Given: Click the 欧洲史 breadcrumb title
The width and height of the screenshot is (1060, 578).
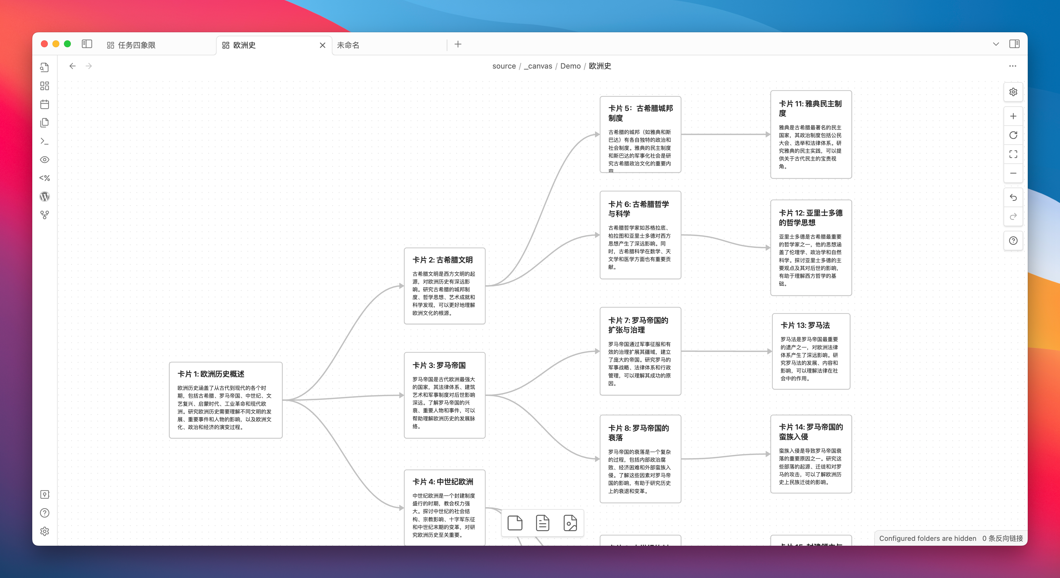Looking at the screenshot, I should 600,66.
